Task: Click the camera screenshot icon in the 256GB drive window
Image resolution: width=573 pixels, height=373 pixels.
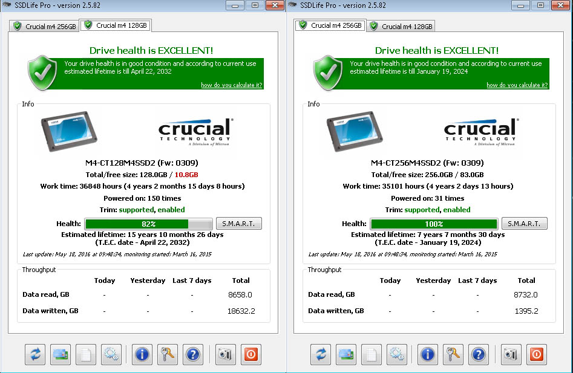Action: tap(511, 354)
